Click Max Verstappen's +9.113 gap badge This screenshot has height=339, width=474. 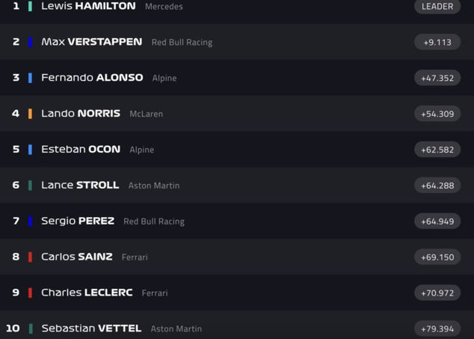tap(437, 42)
